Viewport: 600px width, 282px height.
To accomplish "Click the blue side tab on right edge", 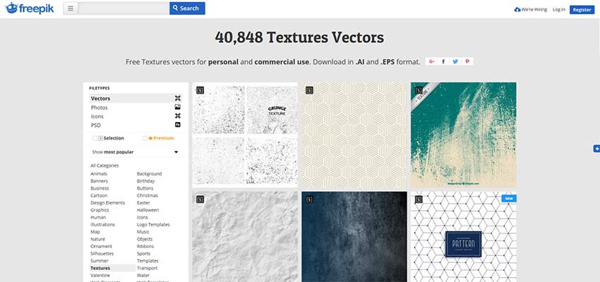I will click(596, 148).
